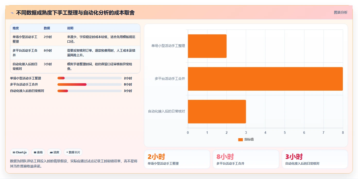The height and width of the screenshot is (179, 358).
Task: Click the 说明 column header in the table
Action: [x=70, y=28]
